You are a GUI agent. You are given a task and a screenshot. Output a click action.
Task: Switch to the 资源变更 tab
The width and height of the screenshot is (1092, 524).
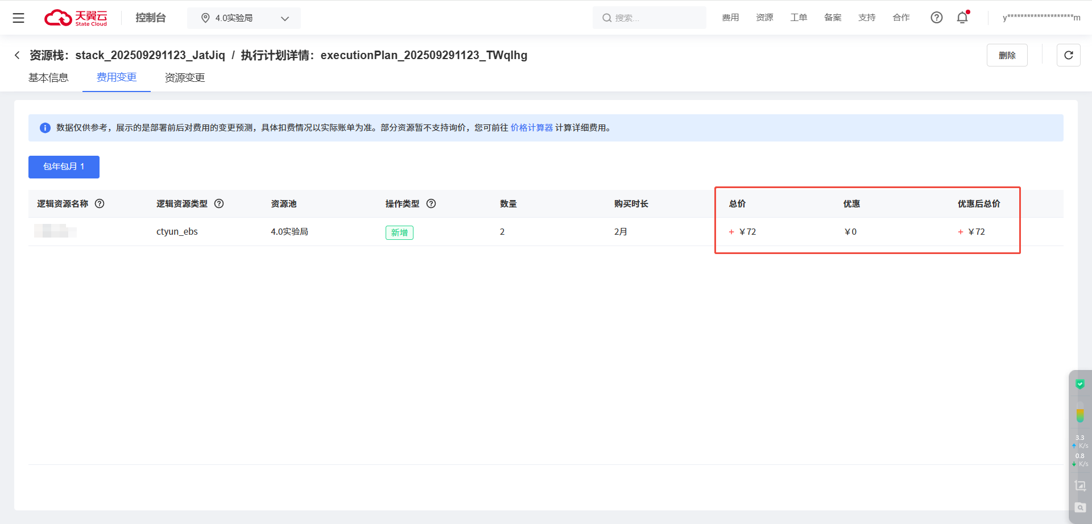pyautogui.click(x=185, y=78)
